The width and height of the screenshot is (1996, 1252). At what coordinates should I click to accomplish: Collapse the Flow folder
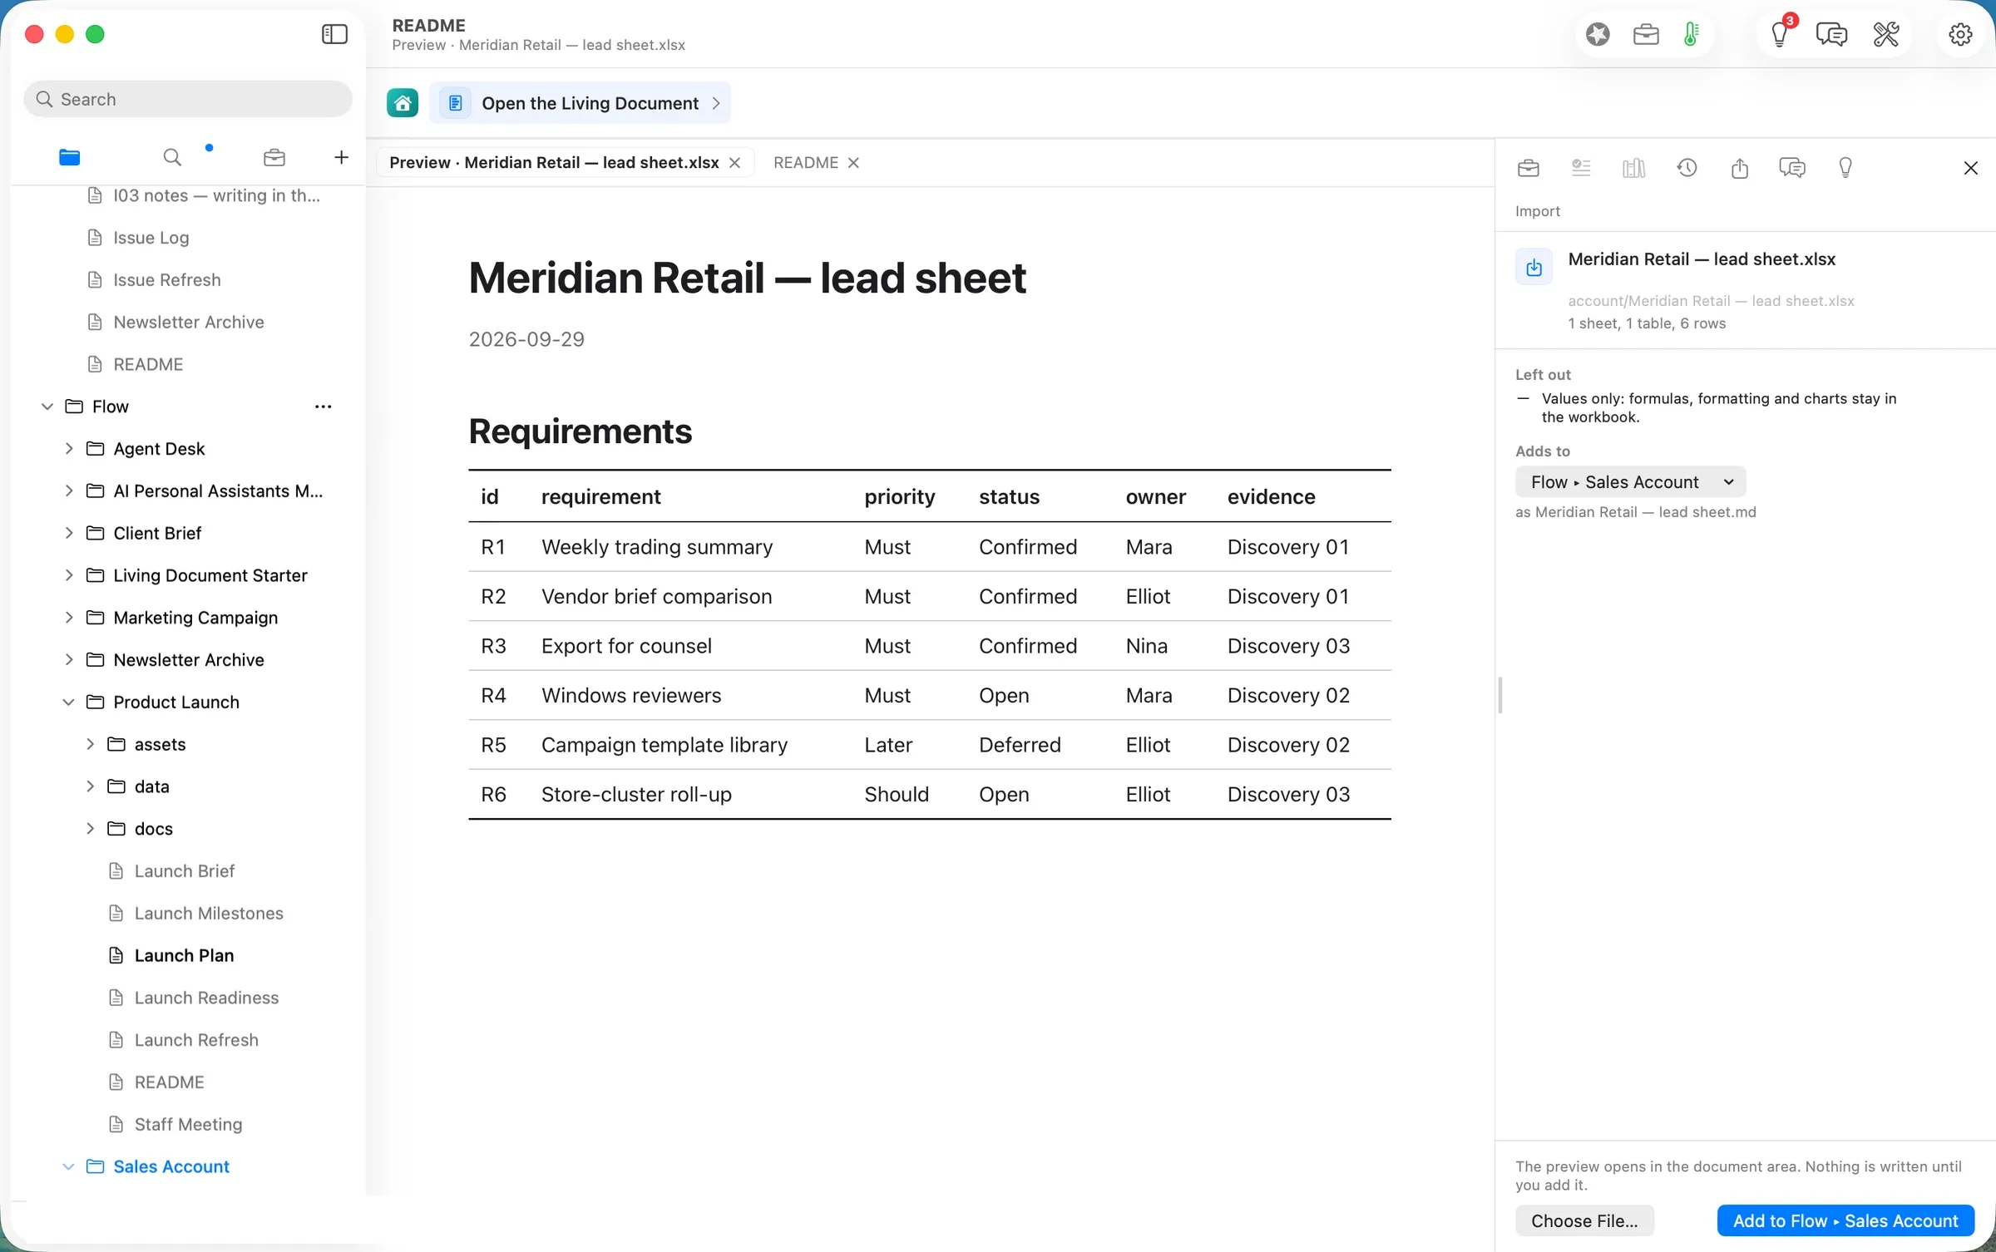[x=47, y=407]
